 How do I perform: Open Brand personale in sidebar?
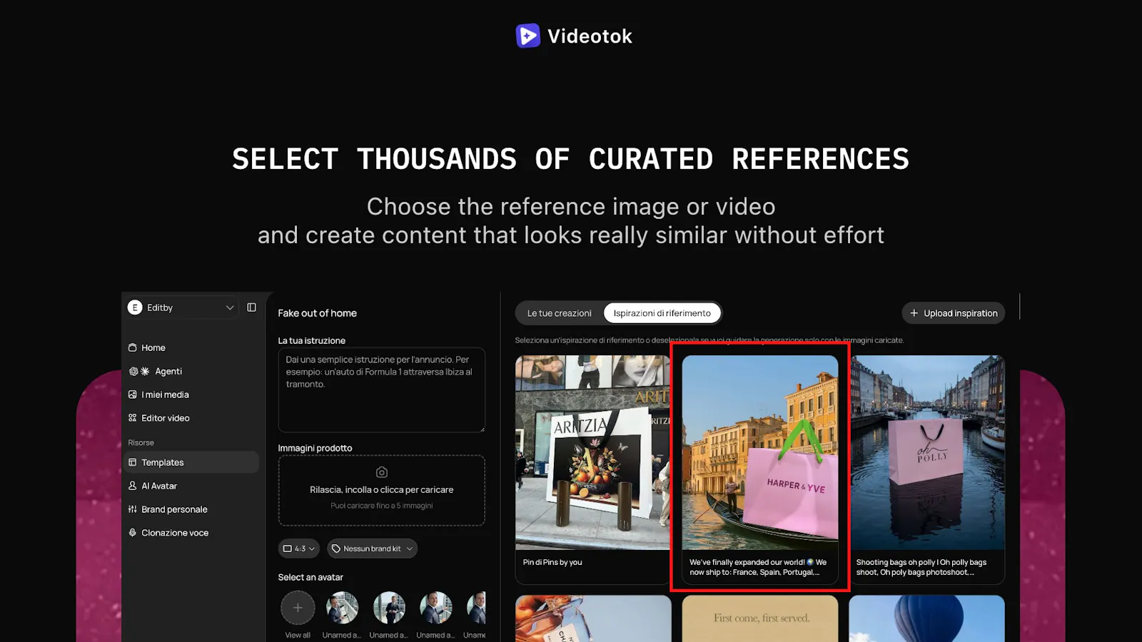191,509
